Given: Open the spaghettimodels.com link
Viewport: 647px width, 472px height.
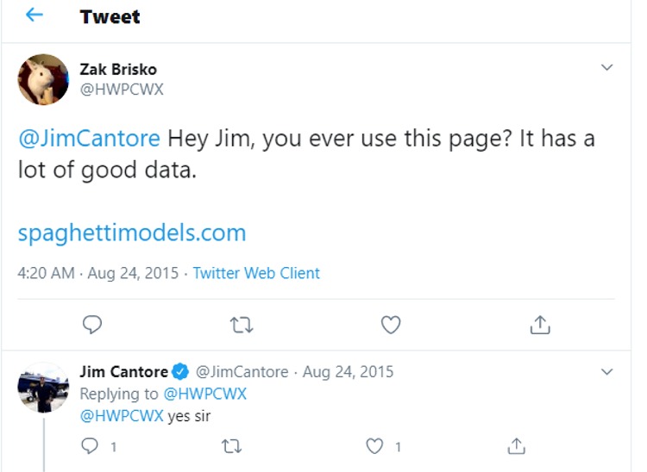Looking at the screenshot, I should point(132,233).
